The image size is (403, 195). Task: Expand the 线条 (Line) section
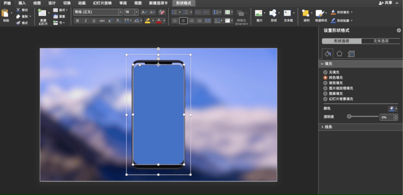328,127
